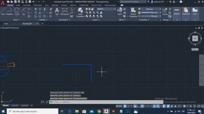The height and width of the screenshot is (114, 204).
Task: Click the WCS button under the ViewCube
Action: point(195,49)
